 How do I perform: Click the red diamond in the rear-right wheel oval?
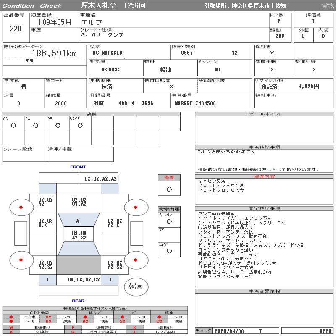pos(135,260)
